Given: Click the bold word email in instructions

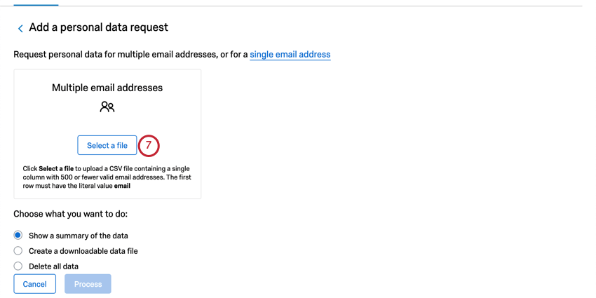Looking at the screenshot, I should 123,186.
